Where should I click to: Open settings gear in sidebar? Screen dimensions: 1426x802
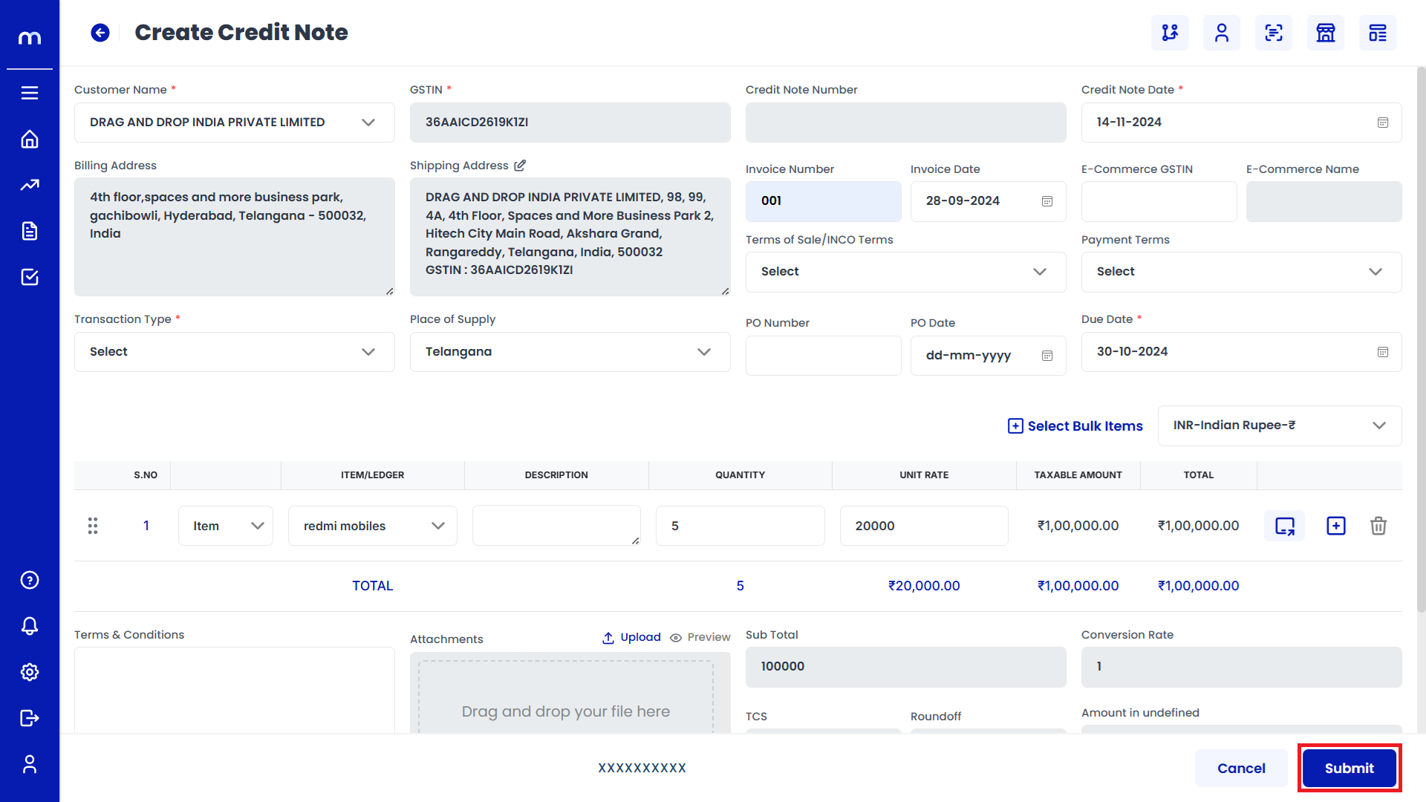[x=30, y=672]
